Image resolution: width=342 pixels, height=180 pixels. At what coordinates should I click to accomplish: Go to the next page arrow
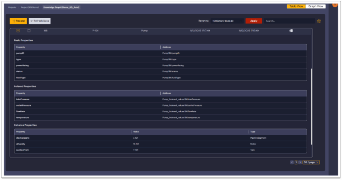(300, 162)
